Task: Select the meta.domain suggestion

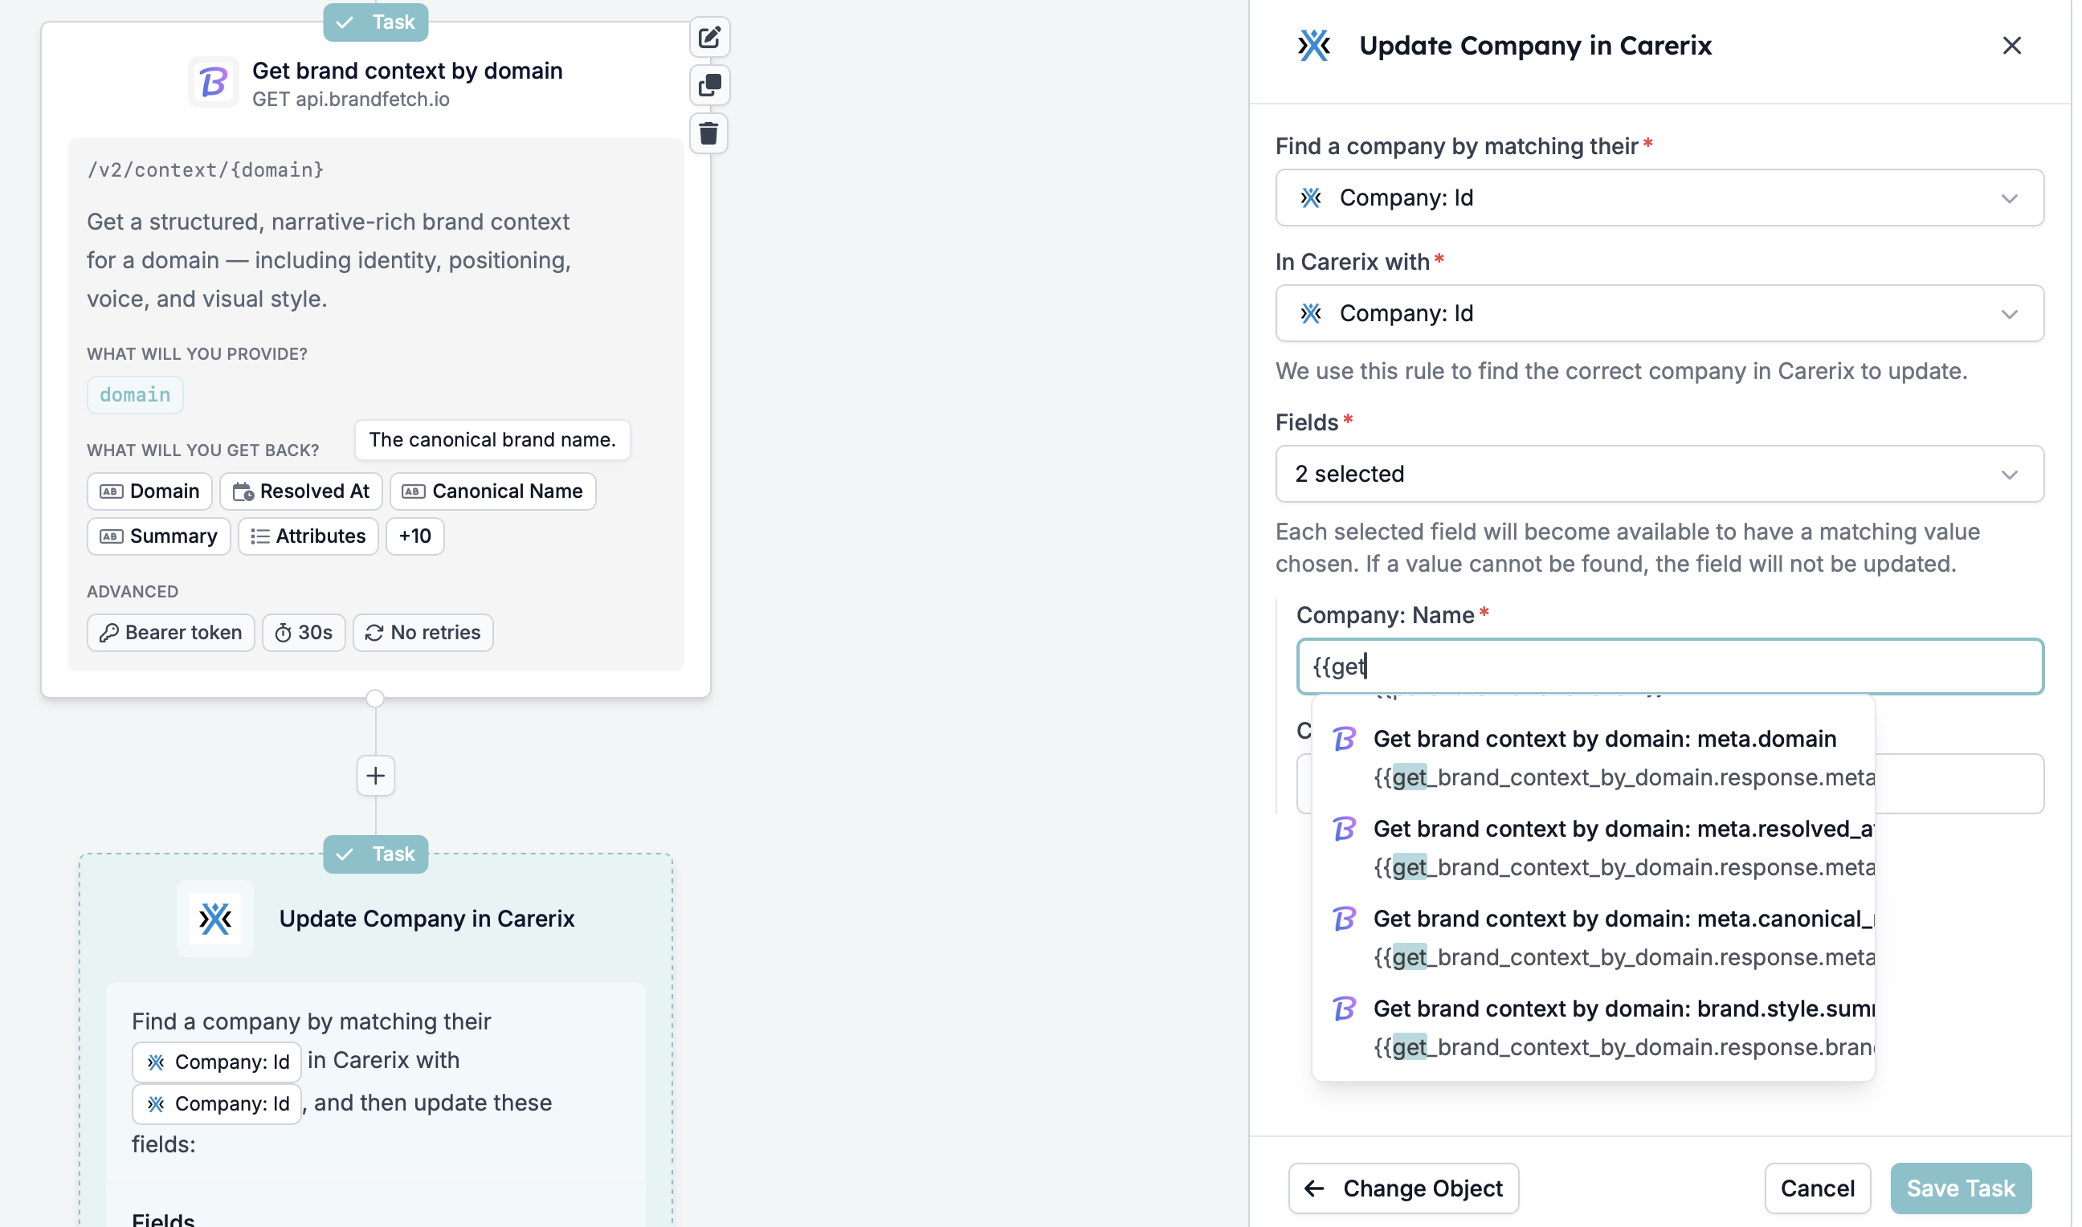Action: (1593, 757)
